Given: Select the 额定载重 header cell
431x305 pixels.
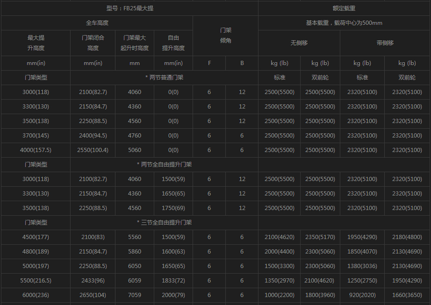Looking at the screenshot, I should point(344,8).
